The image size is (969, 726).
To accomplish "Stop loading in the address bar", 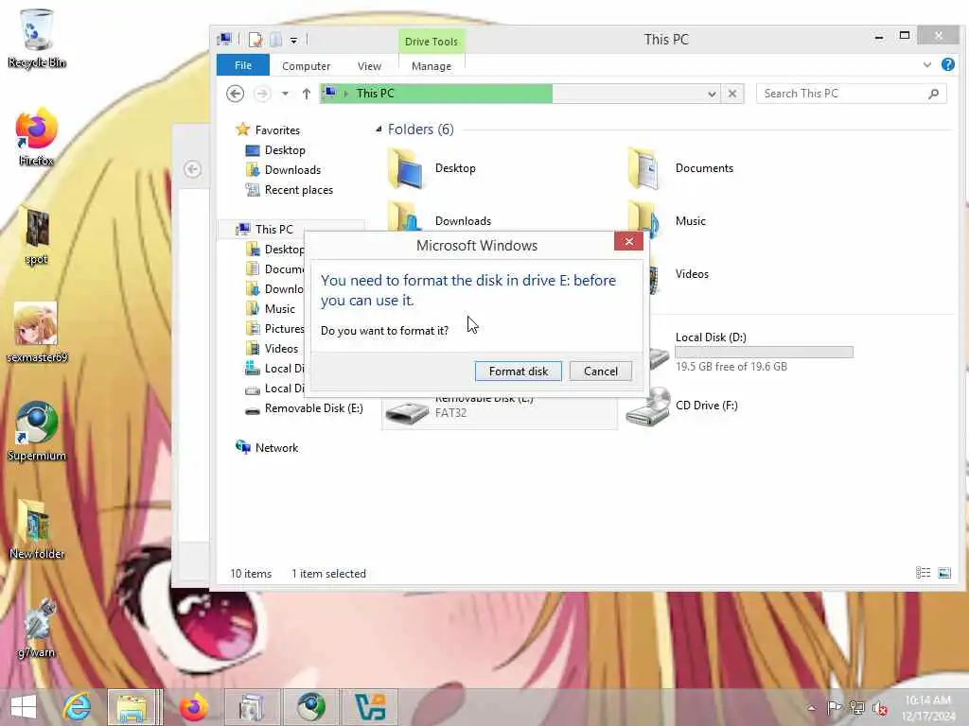I will point(732,94).
